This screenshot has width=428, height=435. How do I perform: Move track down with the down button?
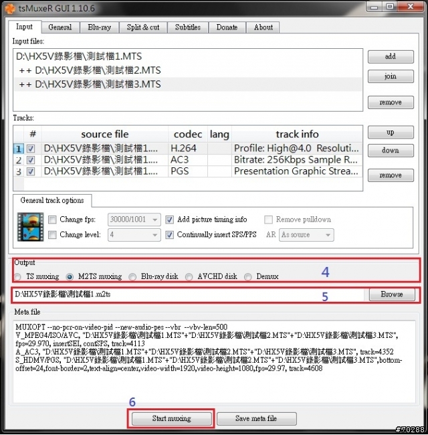click(391, 151)
